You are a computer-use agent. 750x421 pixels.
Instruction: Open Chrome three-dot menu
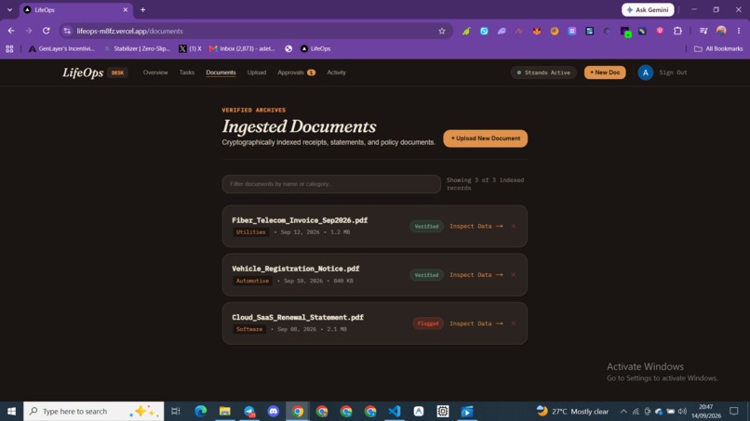(739, 31)
